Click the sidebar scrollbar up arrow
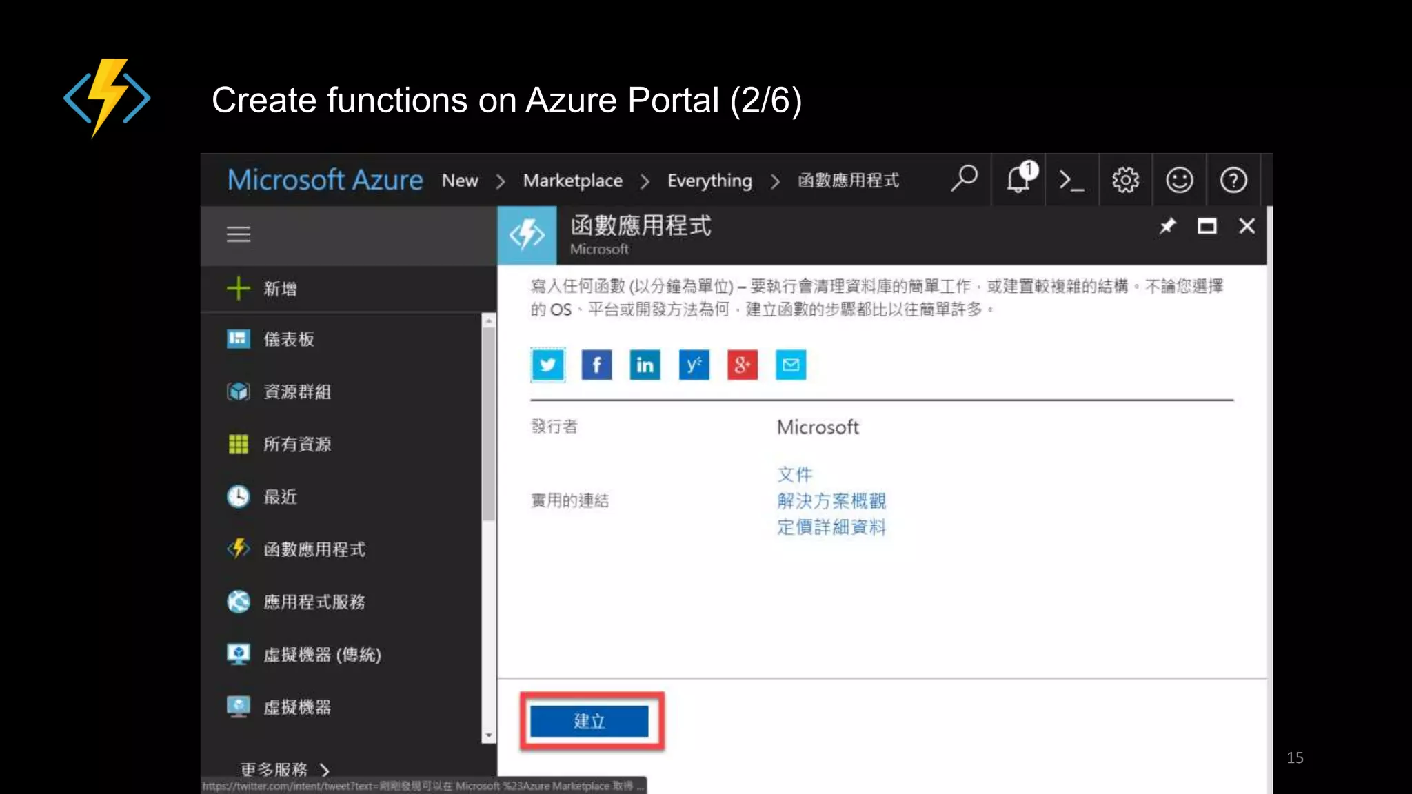 click(x=489, y=321)
